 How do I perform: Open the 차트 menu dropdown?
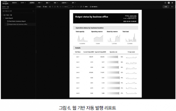click(40, 3)
